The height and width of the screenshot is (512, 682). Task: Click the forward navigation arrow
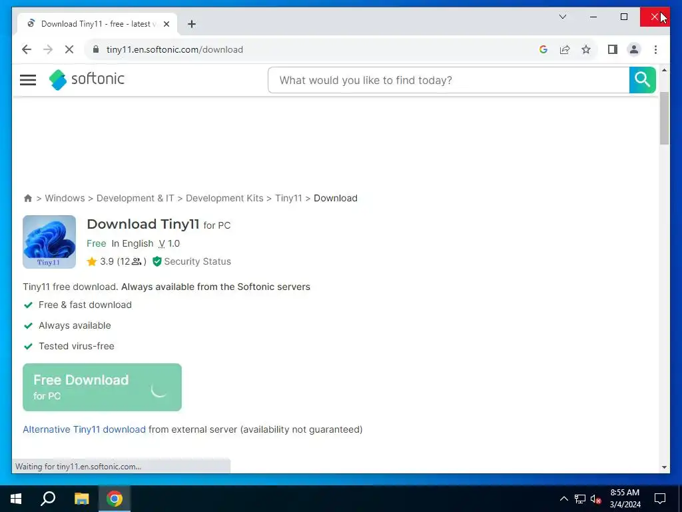coord(48,49)
